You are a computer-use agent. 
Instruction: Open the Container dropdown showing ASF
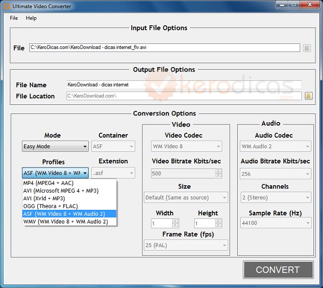[113, 146]
